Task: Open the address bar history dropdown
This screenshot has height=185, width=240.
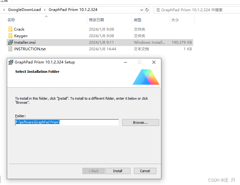Action: (x=142, y=10)
